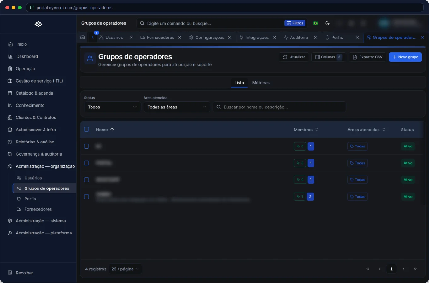429x283 pixels.
Task: Click the Exportar CSV button
Action: pos(367,57)
